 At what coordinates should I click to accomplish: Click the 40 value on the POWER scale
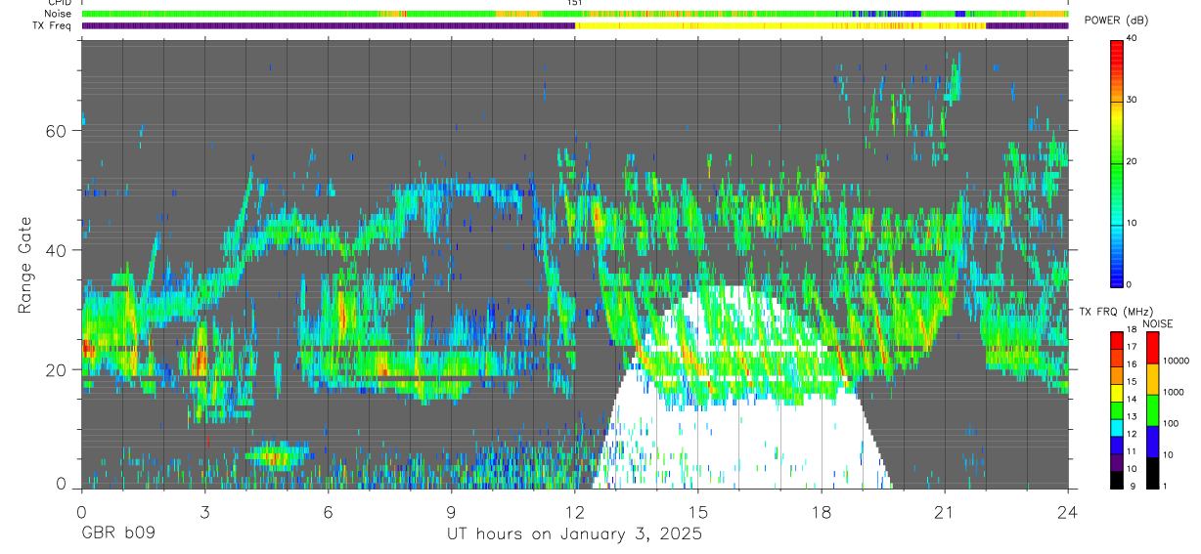click(1132, 38)
